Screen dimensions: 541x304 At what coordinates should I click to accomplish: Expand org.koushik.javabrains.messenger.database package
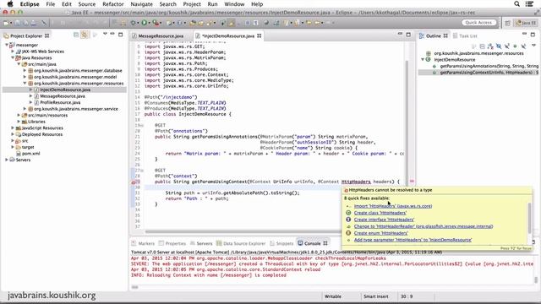point(25,70)
